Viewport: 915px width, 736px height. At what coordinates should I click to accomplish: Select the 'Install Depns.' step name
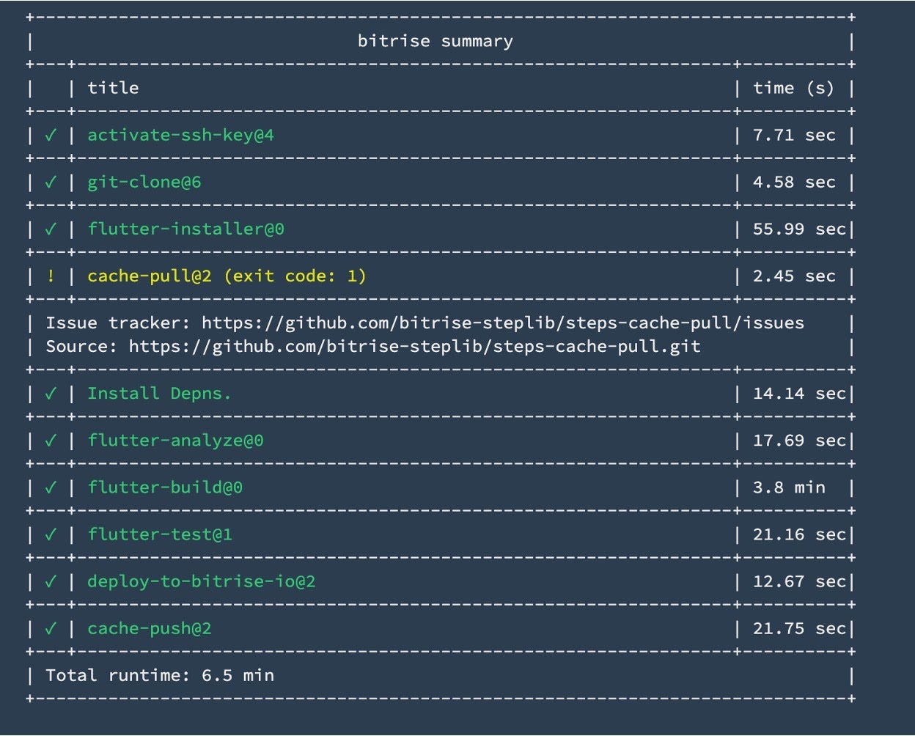(x=159, y=394)
